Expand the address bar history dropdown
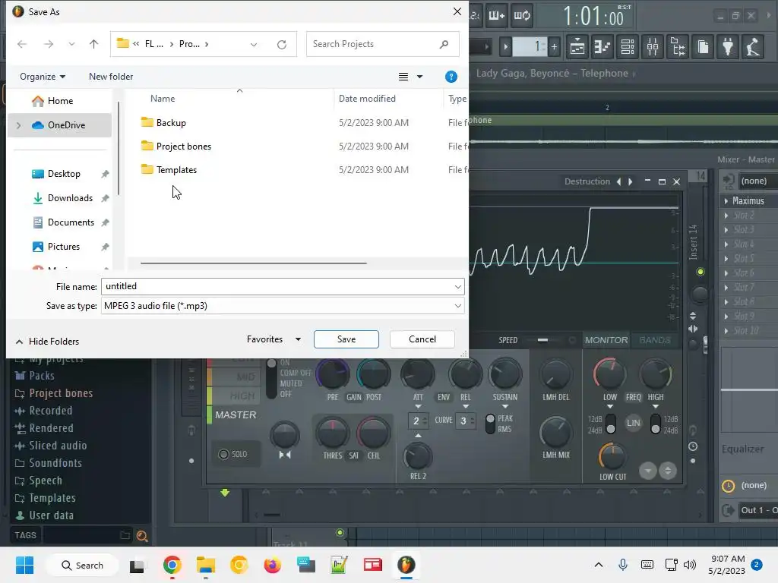 pos(254,44)
